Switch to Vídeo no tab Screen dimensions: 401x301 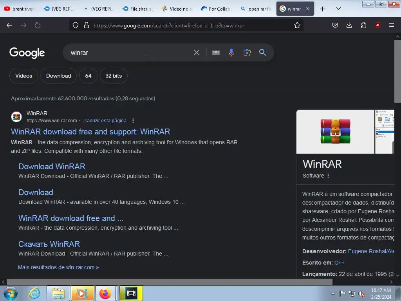click(x=177, y=9)
